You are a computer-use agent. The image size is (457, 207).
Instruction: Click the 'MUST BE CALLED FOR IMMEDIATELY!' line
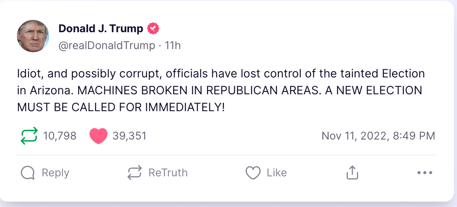[121, 107]
